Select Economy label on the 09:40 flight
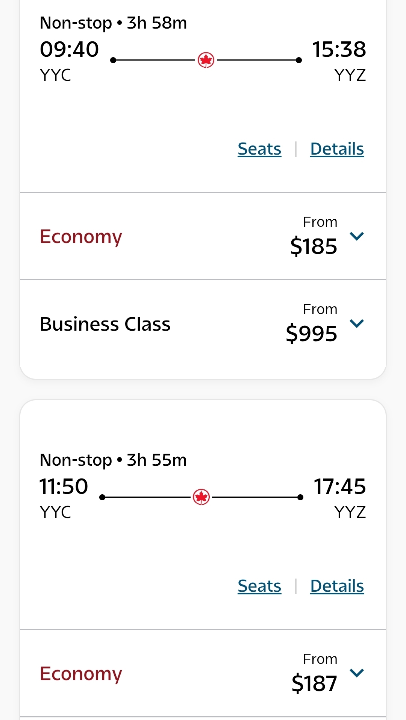 point(81,237)
